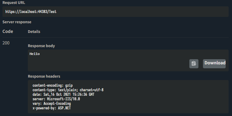
Task: Click the Server response heading
Action: (x=17, y=22)
